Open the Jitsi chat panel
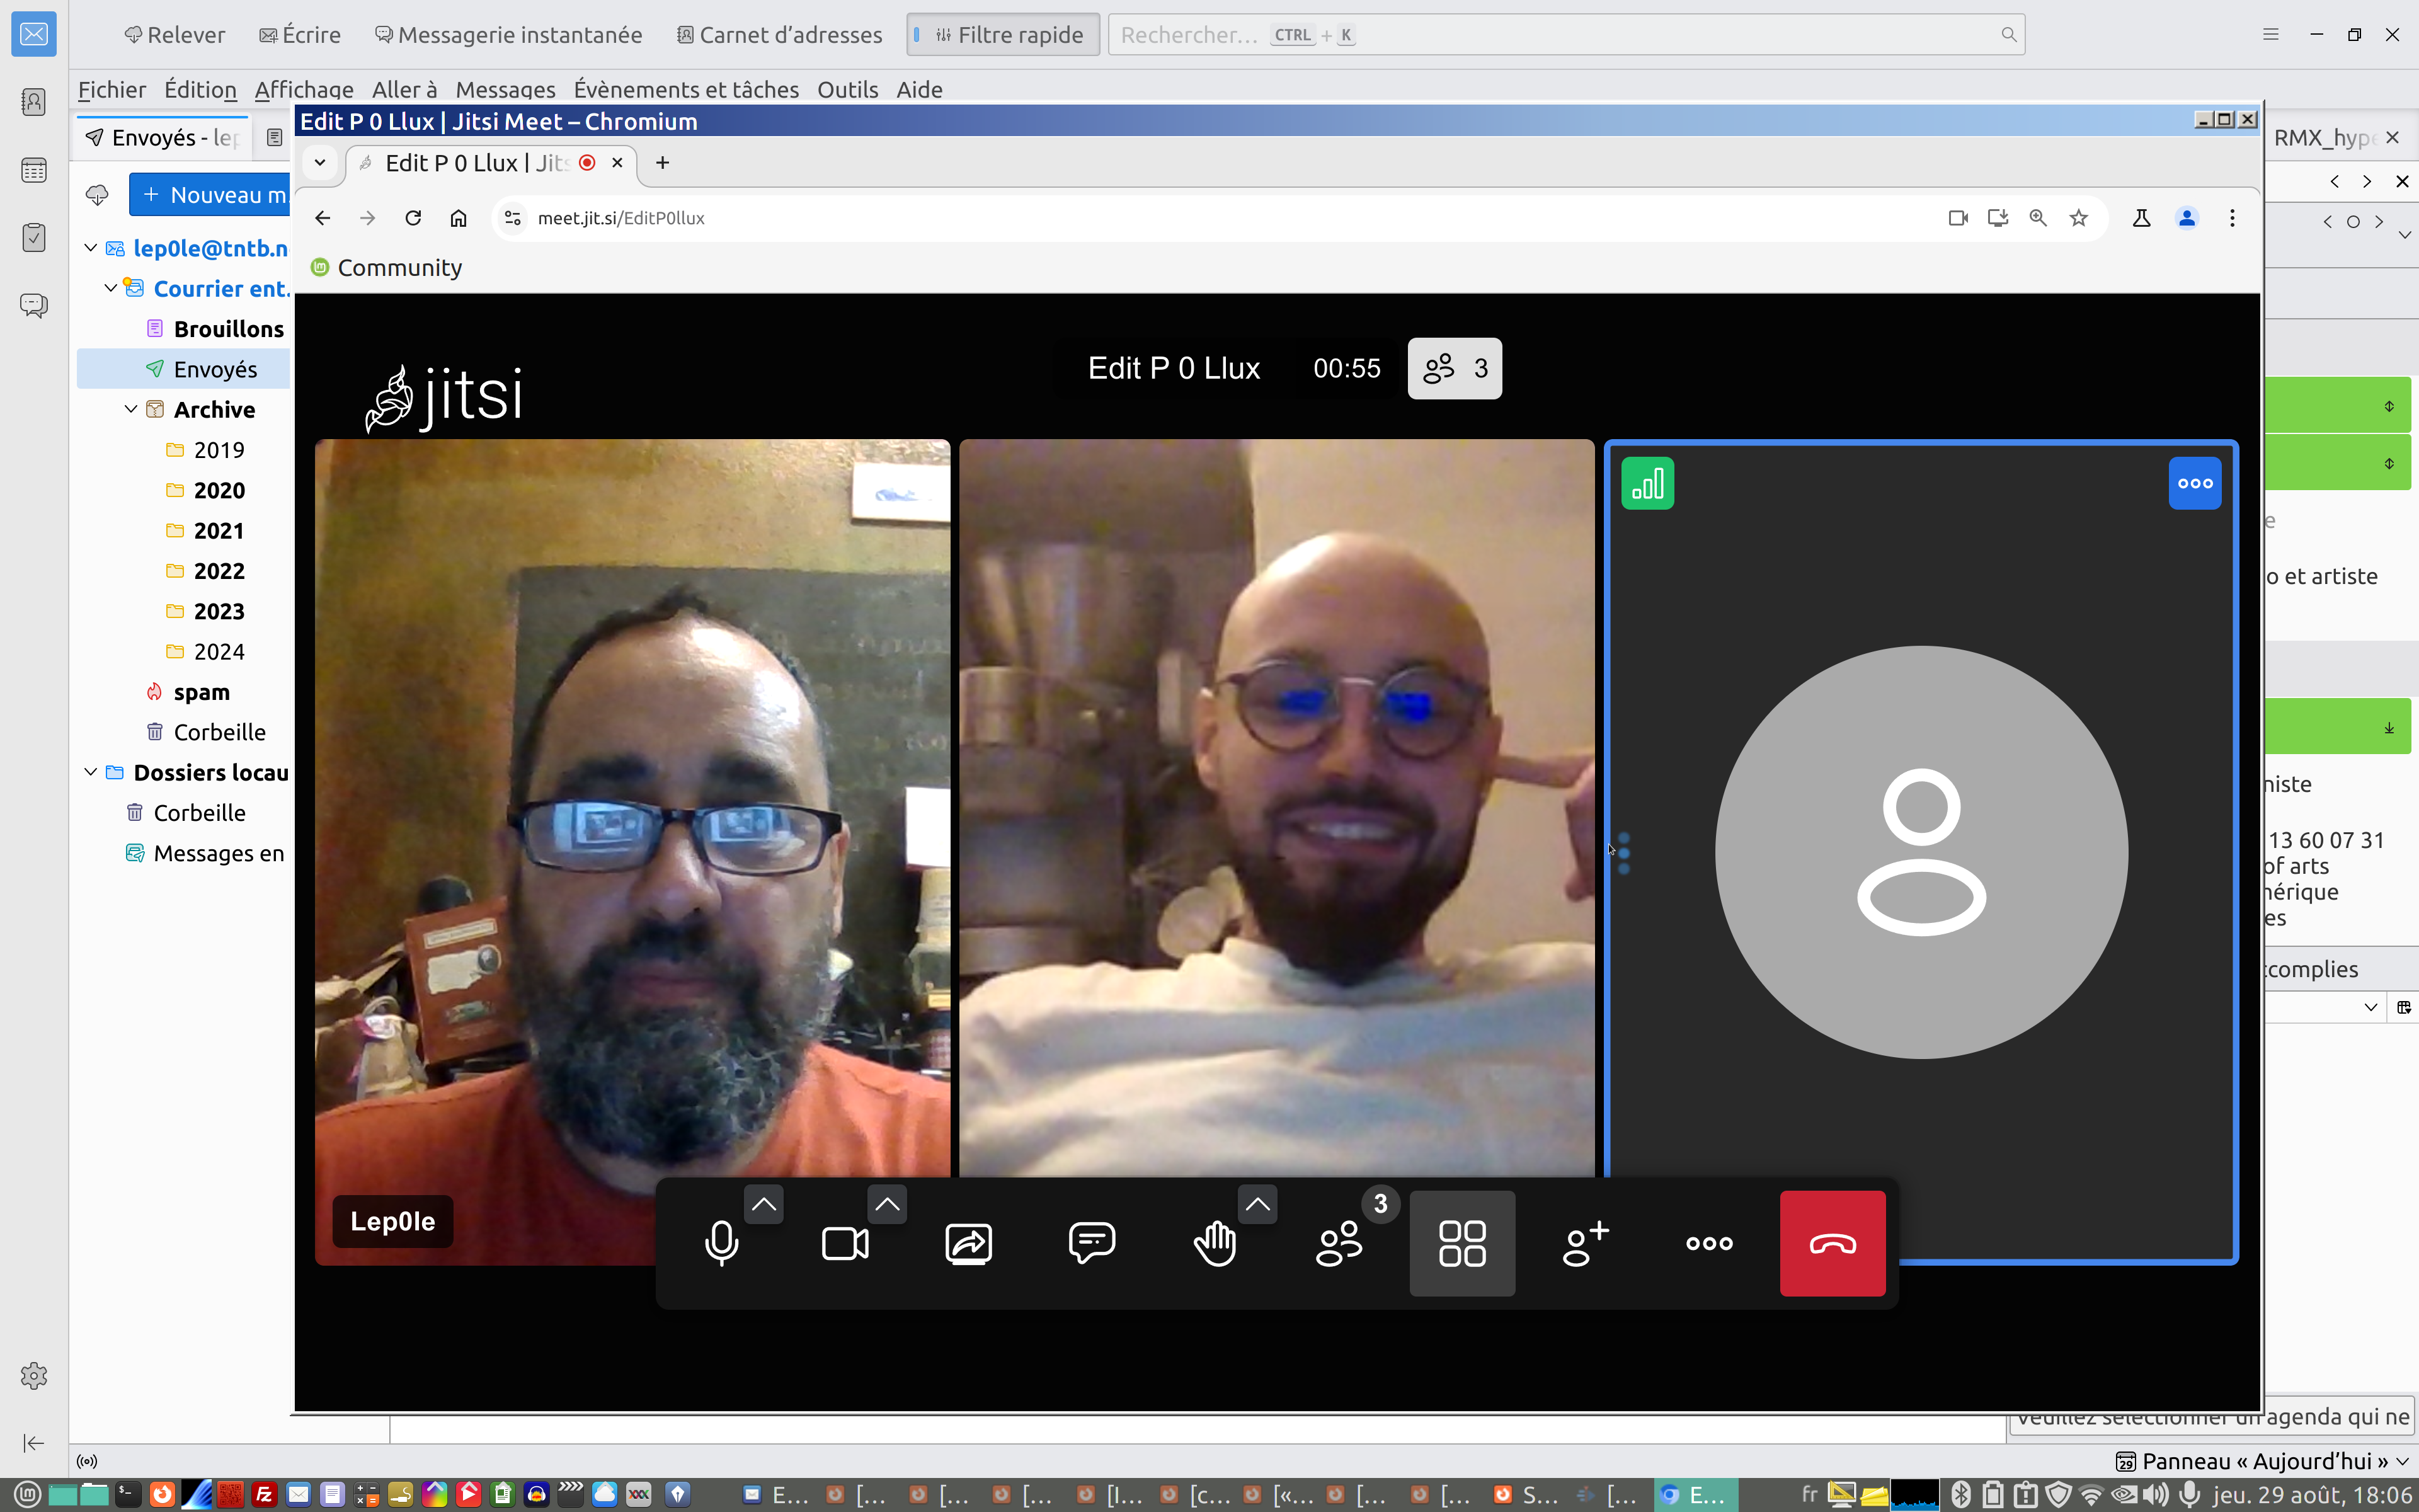Image resolution: width=2419 pixels, height=1512 pixels. [1092, 1243]
